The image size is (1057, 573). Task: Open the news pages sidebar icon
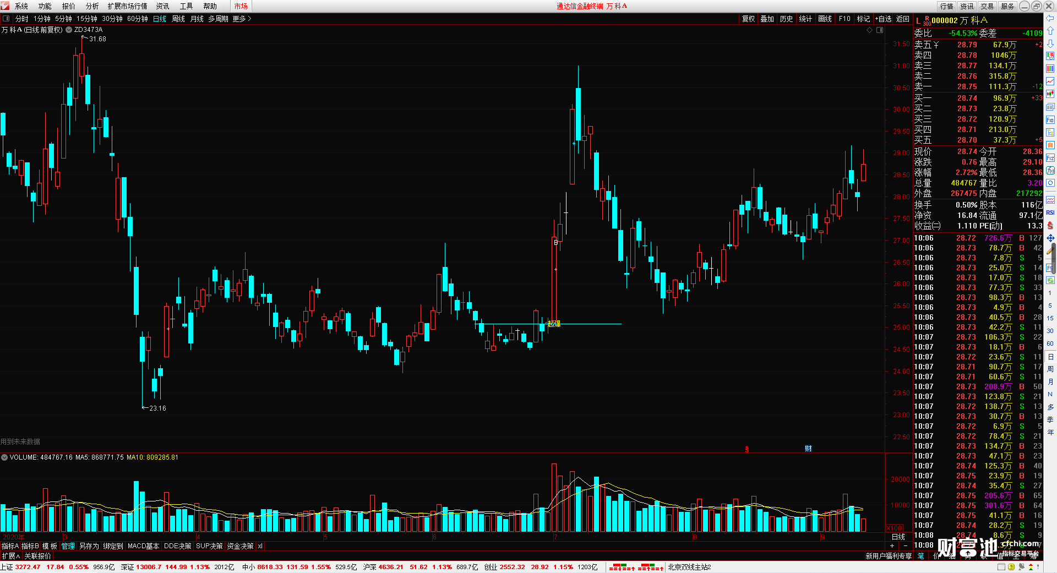pos(1050,107)
